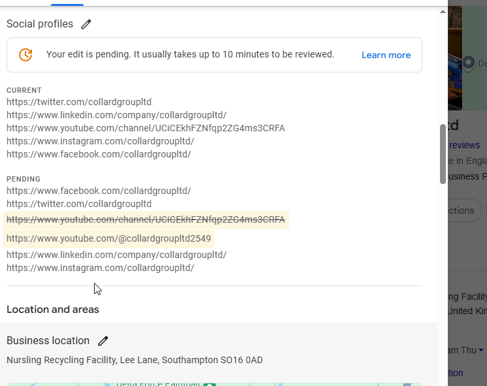Select the struck-through YouTube channel URL
This screenshot has height=386, width=487.
tap(146, 220)
